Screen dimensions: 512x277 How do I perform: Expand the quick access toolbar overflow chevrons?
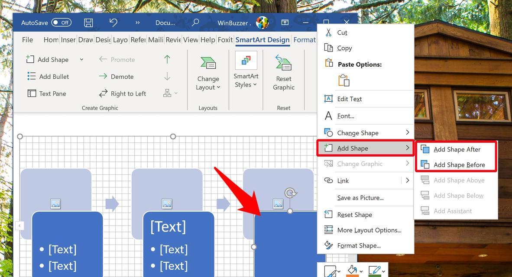(x=137, y=23)
